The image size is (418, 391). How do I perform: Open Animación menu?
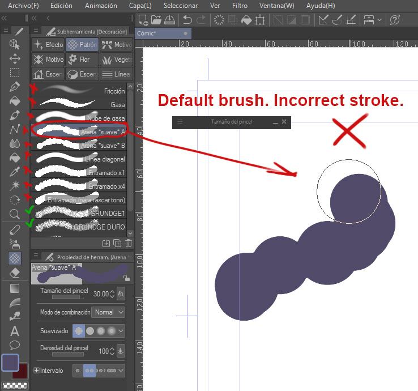pyautogui.click(x=101, y=6)
